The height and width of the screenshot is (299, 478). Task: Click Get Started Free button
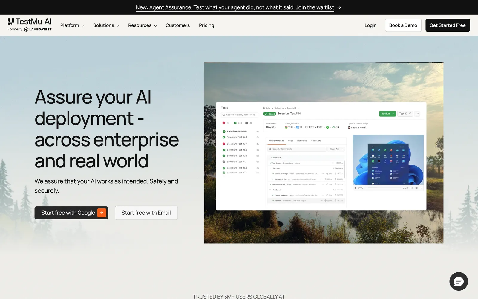(x=448, y=25)
